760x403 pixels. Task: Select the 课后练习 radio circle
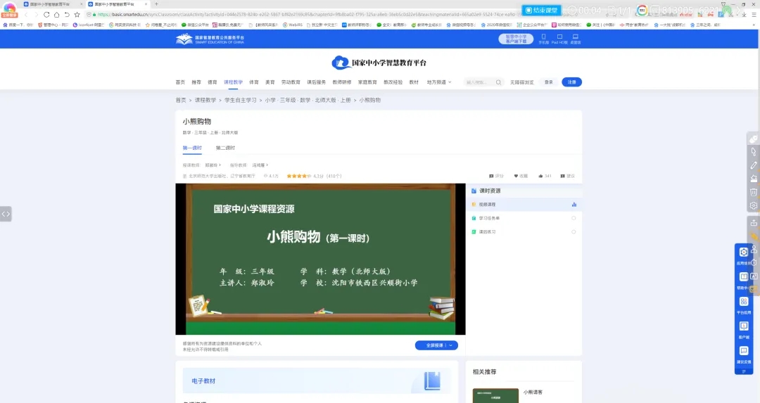574,231
